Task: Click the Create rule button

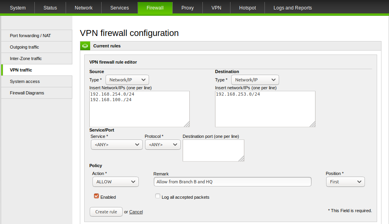Action: (x=106, y=212)
